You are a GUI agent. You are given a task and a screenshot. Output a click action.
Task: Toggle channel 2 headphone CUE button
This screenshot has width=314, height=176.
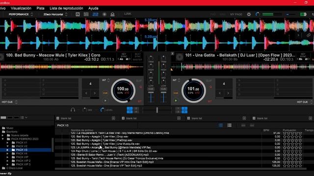pos(163,89)
